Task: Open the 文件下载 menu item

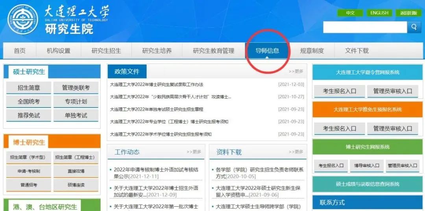Action: [x=357, y=51]
